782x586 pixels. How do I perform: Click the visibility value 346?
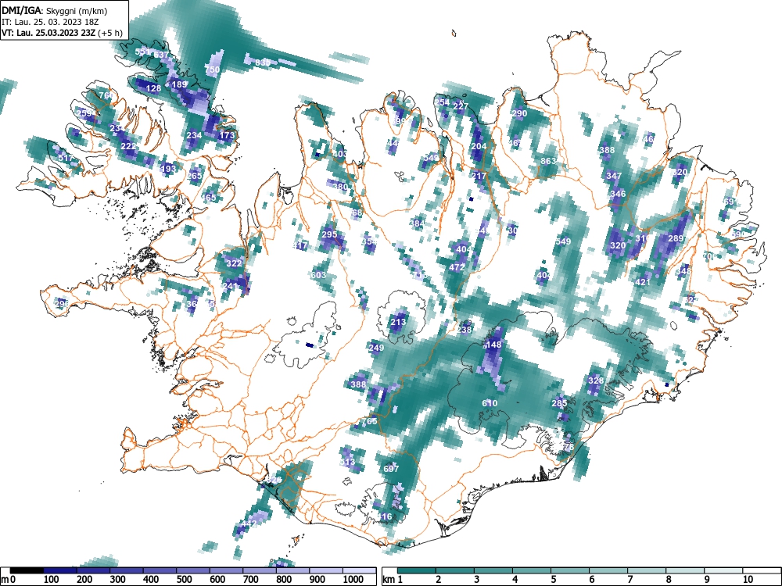(x=618, y=194)
